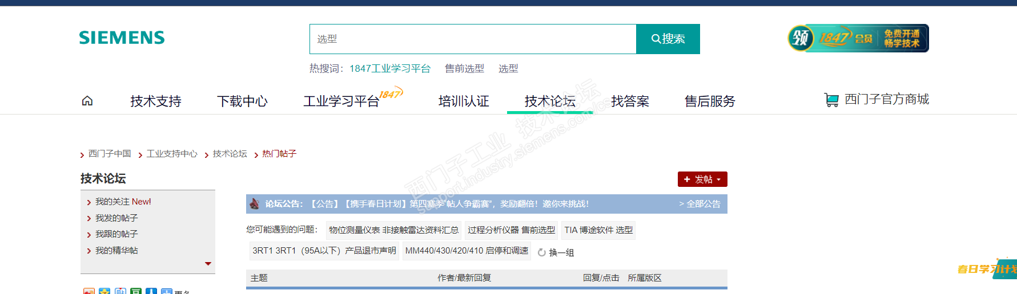Screen dimensions: 1017x294
Task: Click the 技术论坛 sidebar heading
Action: [103, 179]
